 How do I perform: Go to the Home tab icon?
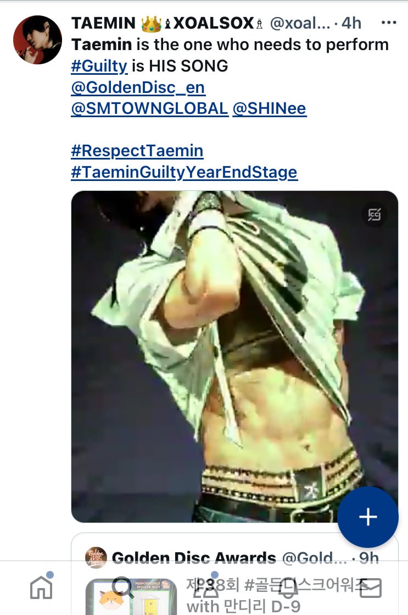(42, 587)
